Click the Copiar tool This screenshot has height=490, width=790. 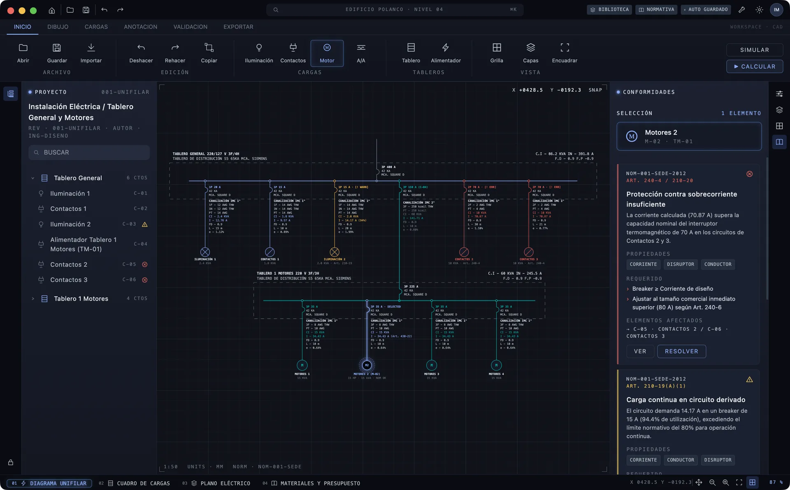point(209,53)
